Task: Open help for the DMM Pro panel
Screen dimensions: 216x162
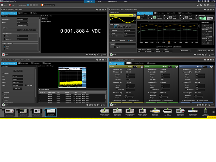Action: coord(97,10)
